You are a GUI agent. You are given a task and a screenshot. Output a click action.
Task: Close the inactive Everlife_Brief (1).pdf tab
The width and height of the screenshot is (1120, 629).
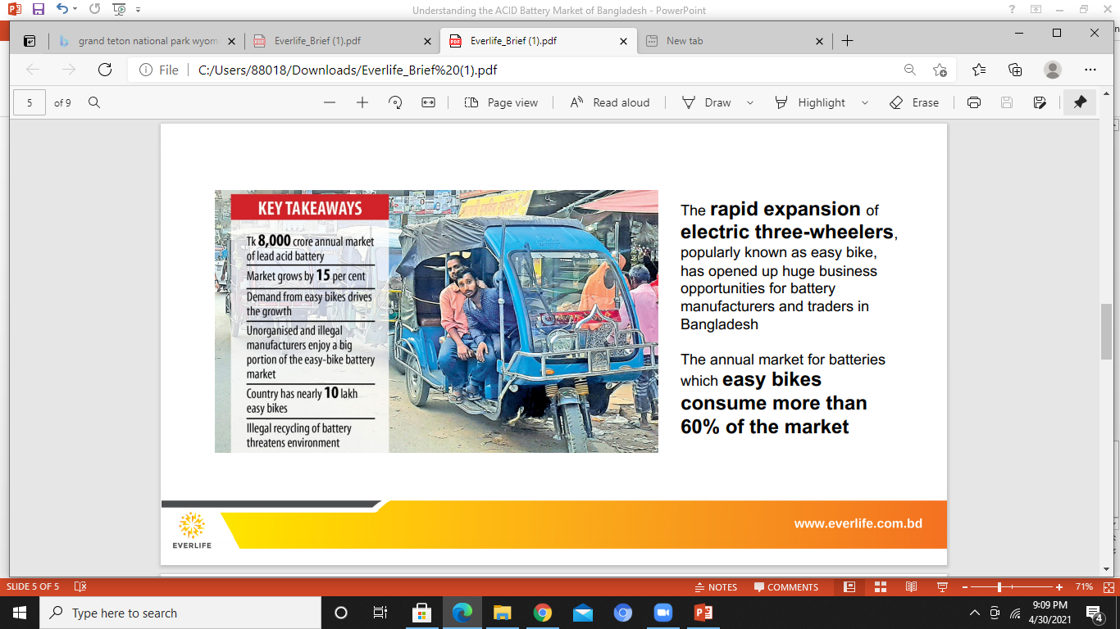coord(428,41)
